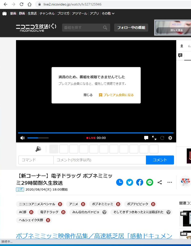Share on Facebook icon

pyautogui.click(x=140, y=182)
